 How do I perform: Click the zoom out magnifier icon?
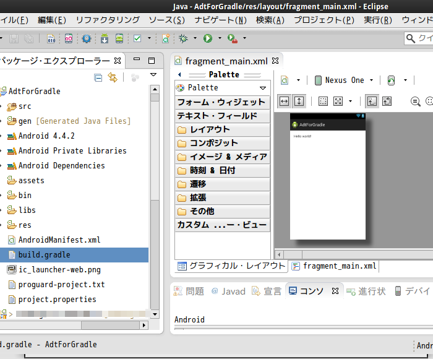[x=415, y=102]
